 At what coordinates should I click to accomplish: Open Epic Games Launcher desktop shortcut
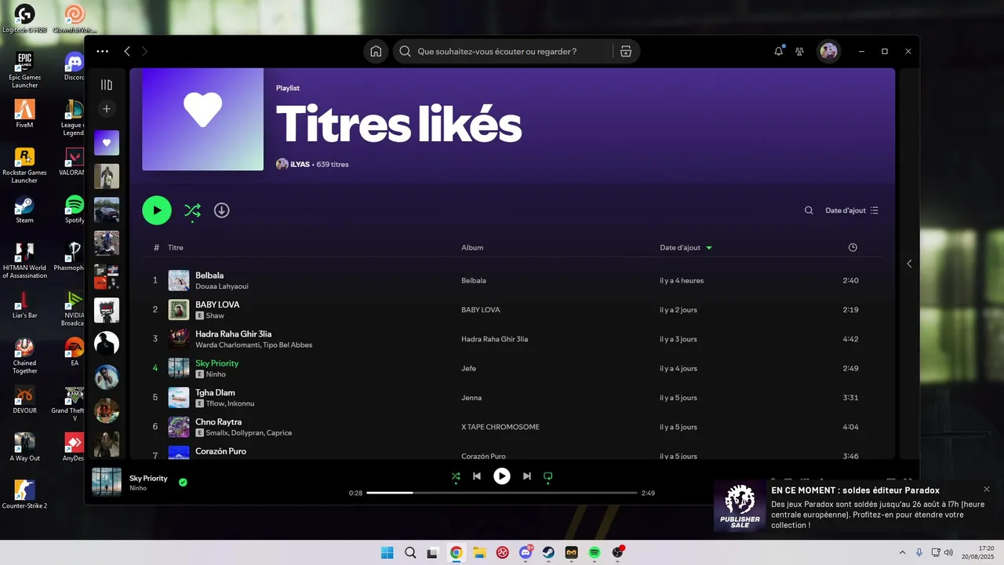[x=24, y=71]
